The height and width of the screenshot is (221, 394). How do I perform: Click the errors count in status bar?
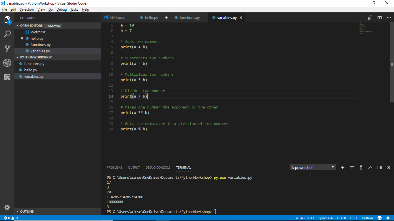[7, 218]
